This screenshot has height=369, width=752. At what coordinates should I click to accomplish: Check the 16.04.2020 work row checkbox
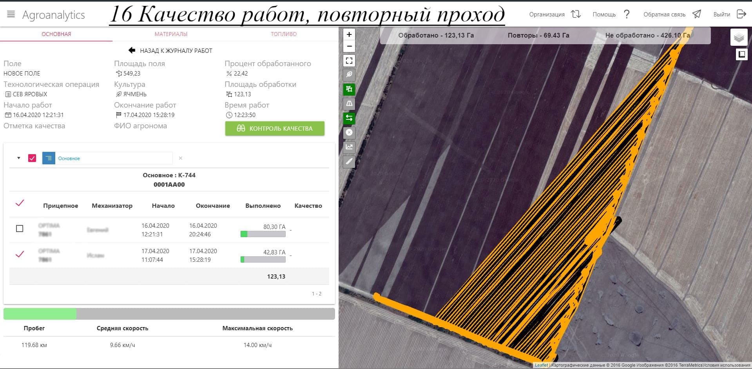(20, 229)
